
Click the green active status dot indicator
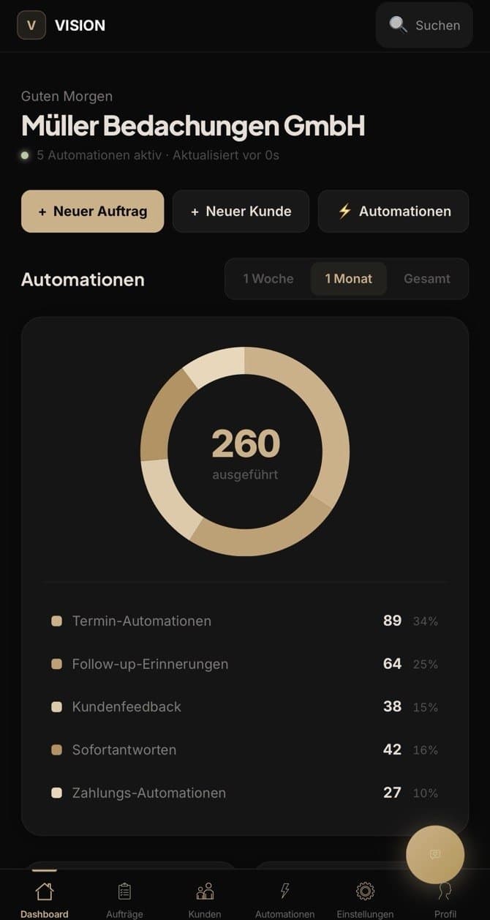[x=24, y=155]
